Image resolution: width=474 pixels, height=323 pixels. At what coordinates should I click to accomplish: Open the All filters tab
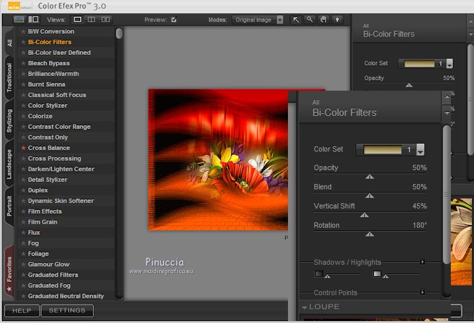(10, 42)
